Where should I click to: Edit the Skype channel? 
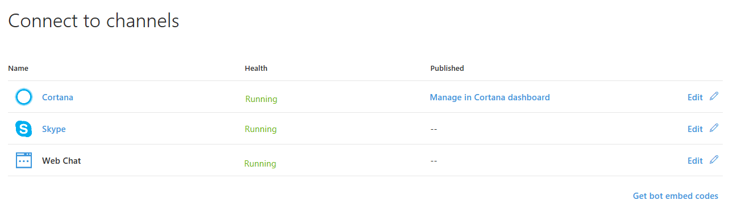pyautogui.click(x=695, y=129)
